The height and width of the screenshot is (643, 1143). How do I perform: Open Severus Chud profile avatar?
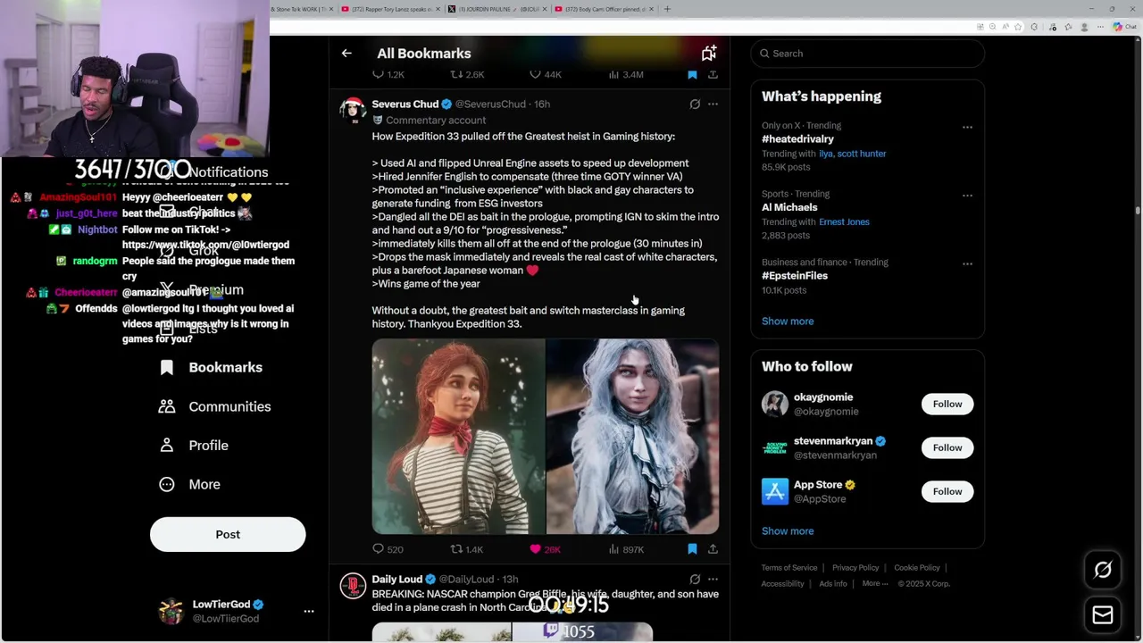(x=353, y=110)
